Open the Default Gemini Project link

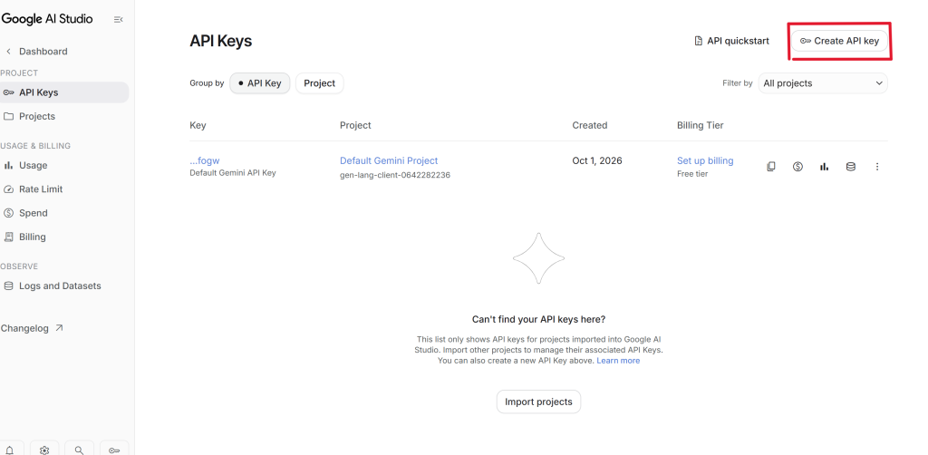tap(389, 160)
